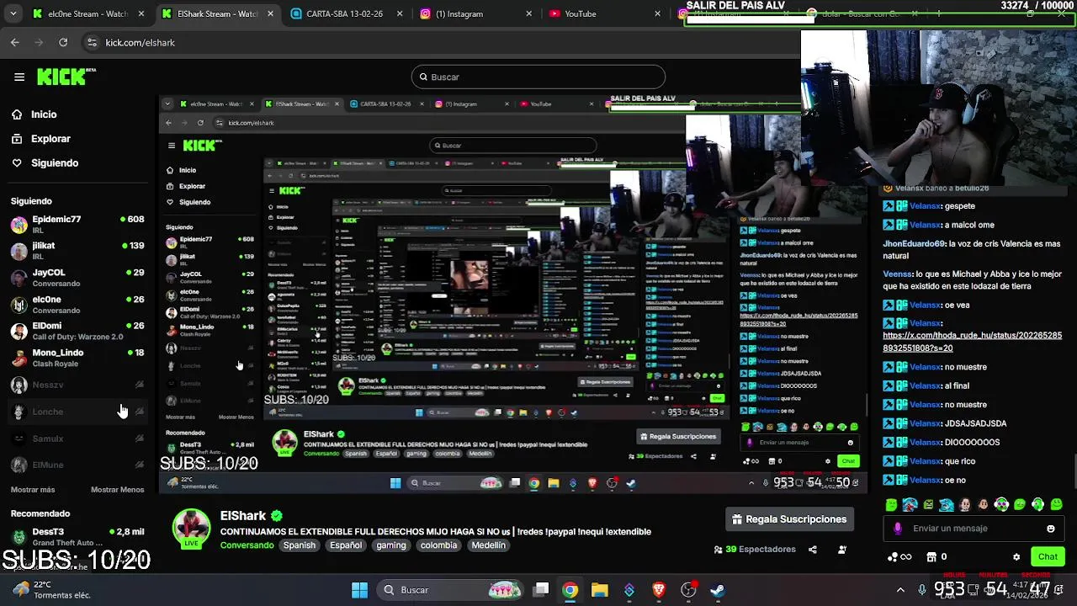Open JayCOL channel in Siguiendo list
The height and width of the screenshot is (606, 1077).
[x=77, y=278]
